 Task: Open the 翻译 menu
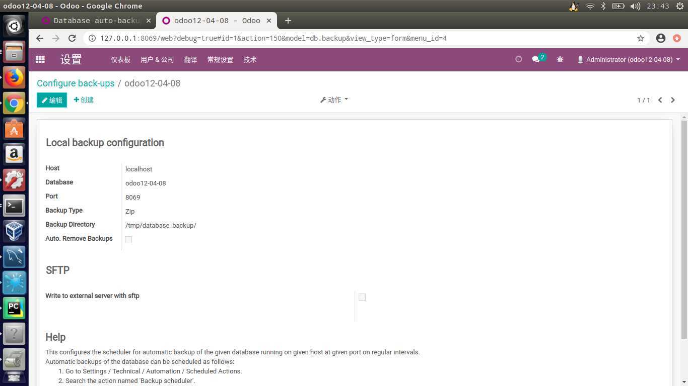click(190, 59)
